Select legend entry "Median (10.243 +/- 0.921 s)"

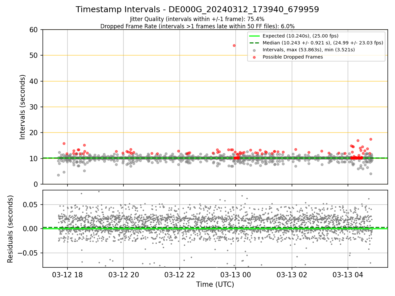pos(323,43)
